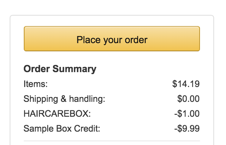The width and height of the screenshot is (226, 145).
Task: Click the Items: label
Action: pyautogui.click(x=35, y=84)
